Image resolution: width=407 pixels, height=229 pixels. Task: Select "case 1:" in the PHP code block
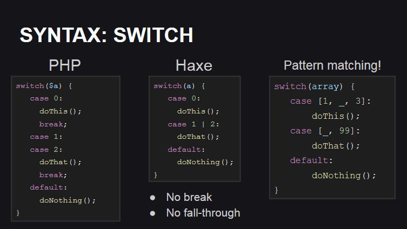(46, 137)
